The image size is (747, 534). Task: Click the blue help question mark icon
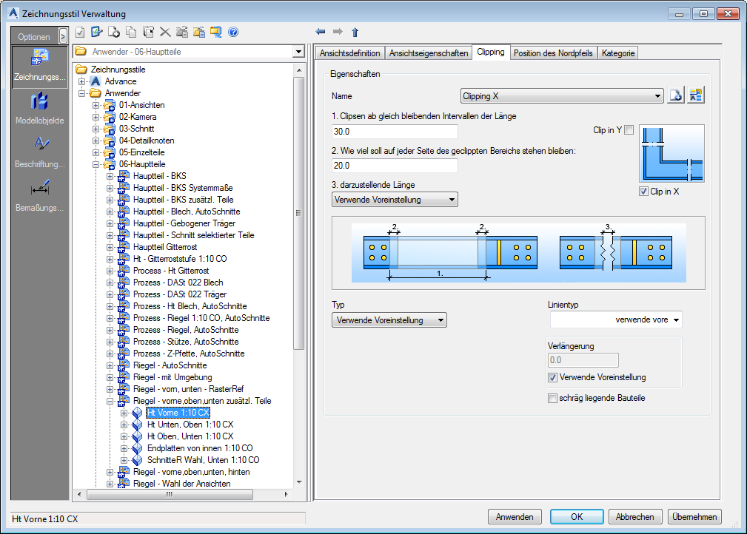coord(233,32)
